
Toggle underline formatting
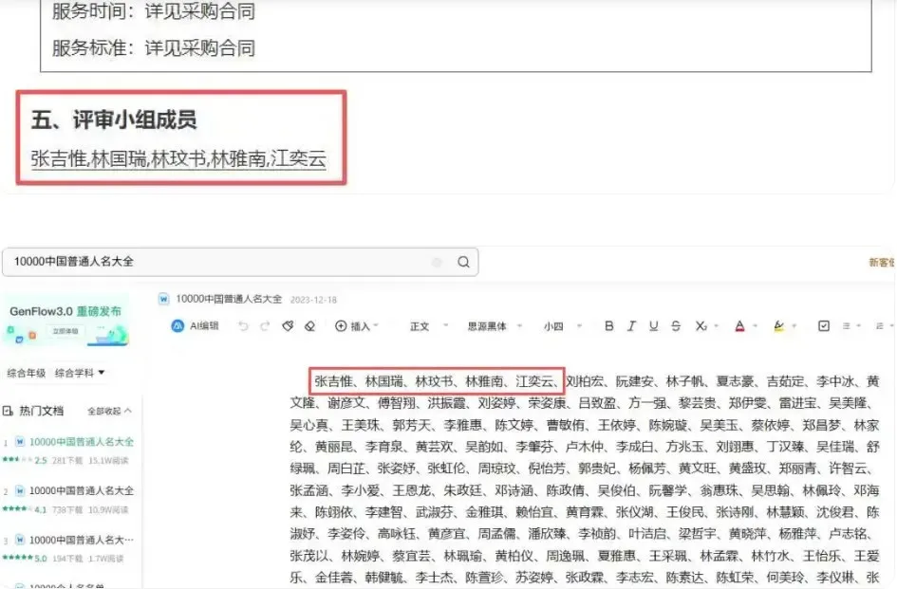[653, 325]
